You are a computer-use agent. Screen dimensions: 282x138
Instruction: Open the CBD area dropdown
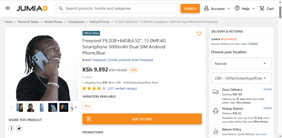click(241, 78)
